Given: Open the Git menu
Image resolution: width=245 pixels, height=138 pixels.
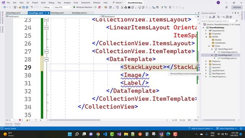Looking at the screenshot, I should [x=28, y=3].
